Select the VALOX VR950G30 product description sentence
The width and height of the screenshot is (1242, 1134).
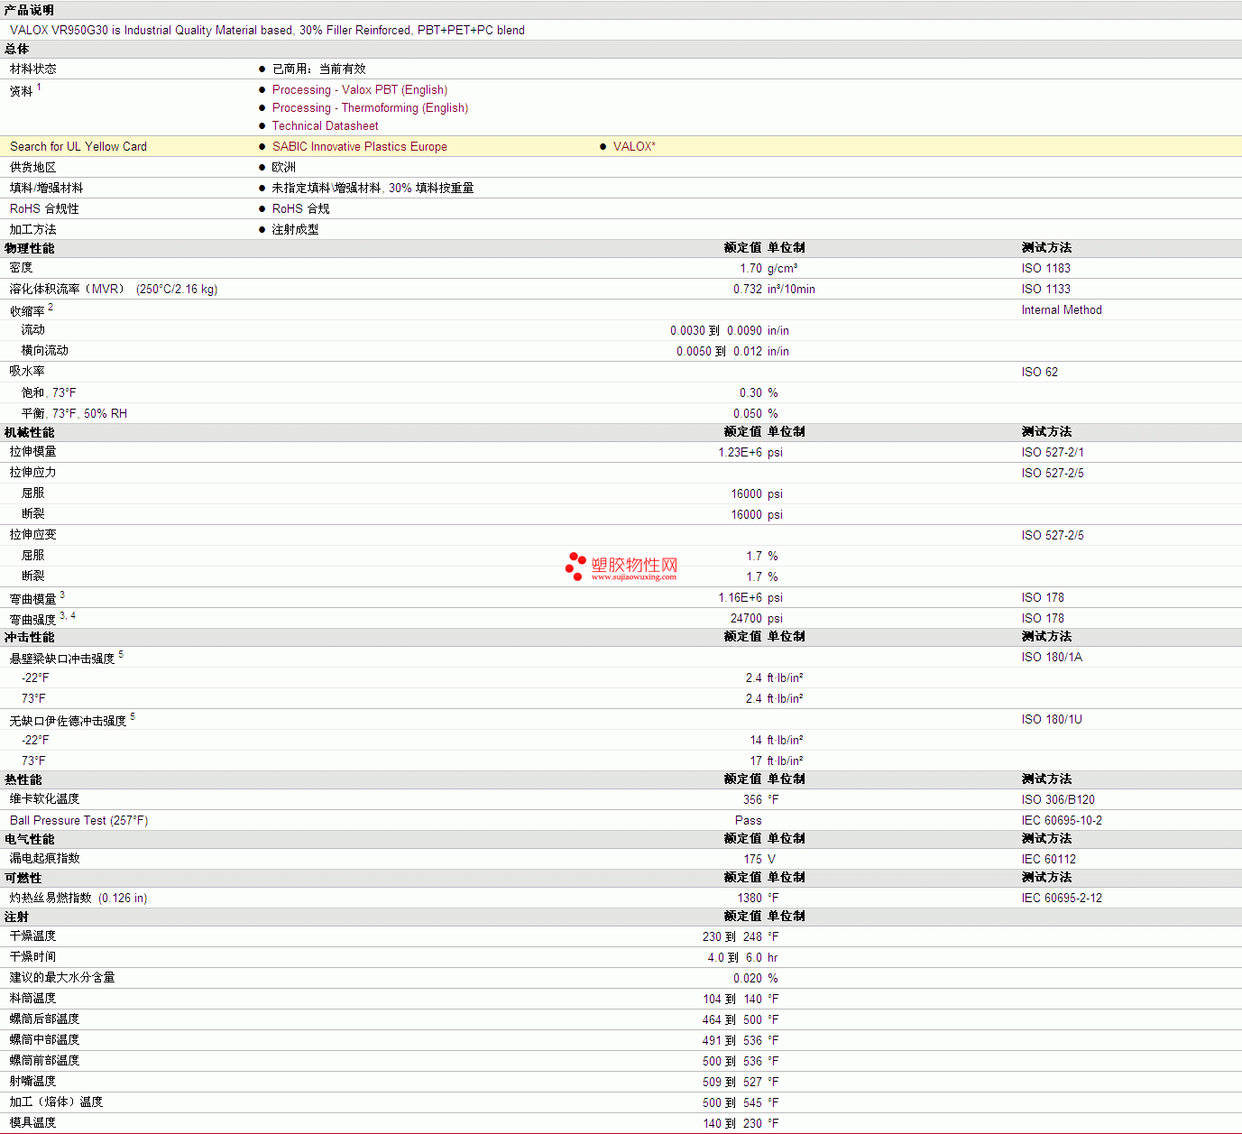click(267, 31)
